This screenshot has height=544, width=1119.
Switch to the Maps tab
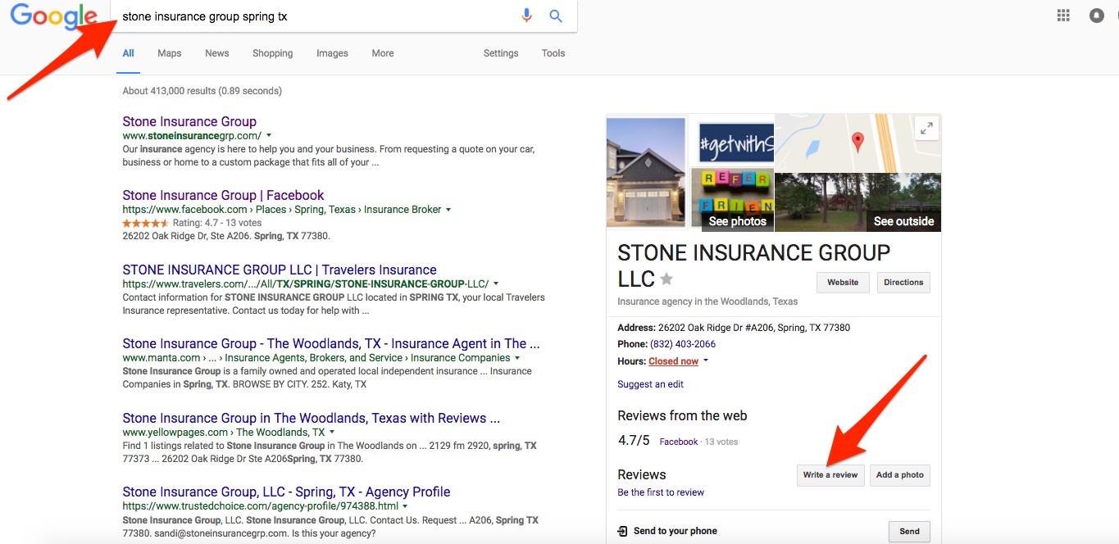point(169,53)
